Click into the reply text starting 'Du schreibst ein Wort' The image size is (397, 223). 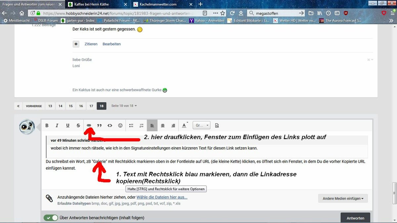[205, 165]
